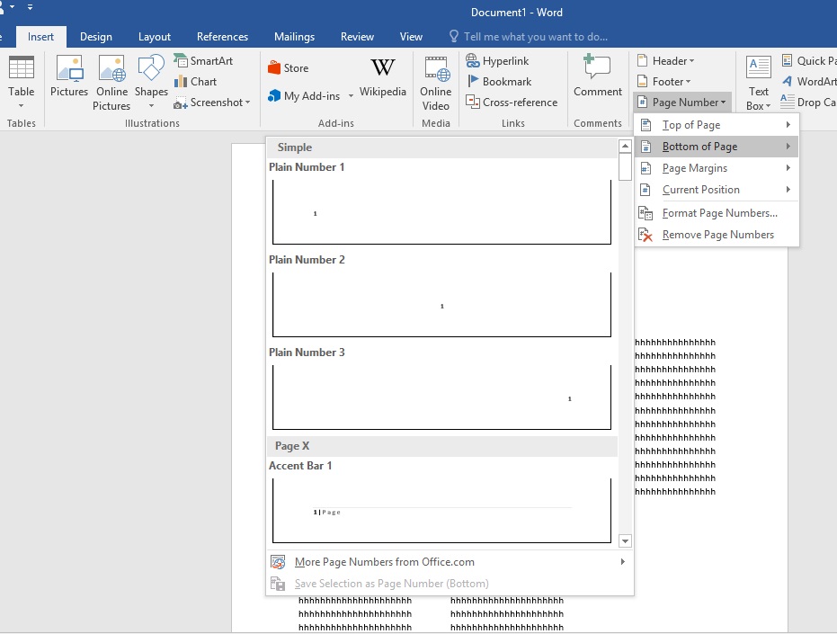837x634 pixels.
Task: Select Bottom of Page menu item
Action: tap(717, 147)
